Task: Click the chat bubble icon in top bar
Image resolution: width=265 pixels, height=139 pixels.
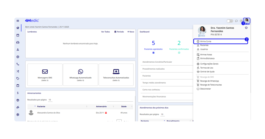Action: click(236, 21)
